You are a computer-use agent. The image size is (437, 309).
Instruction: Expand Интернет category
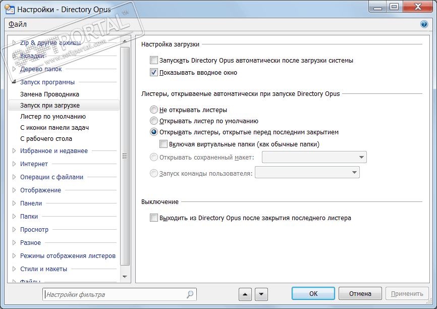[x=14, y=164]
